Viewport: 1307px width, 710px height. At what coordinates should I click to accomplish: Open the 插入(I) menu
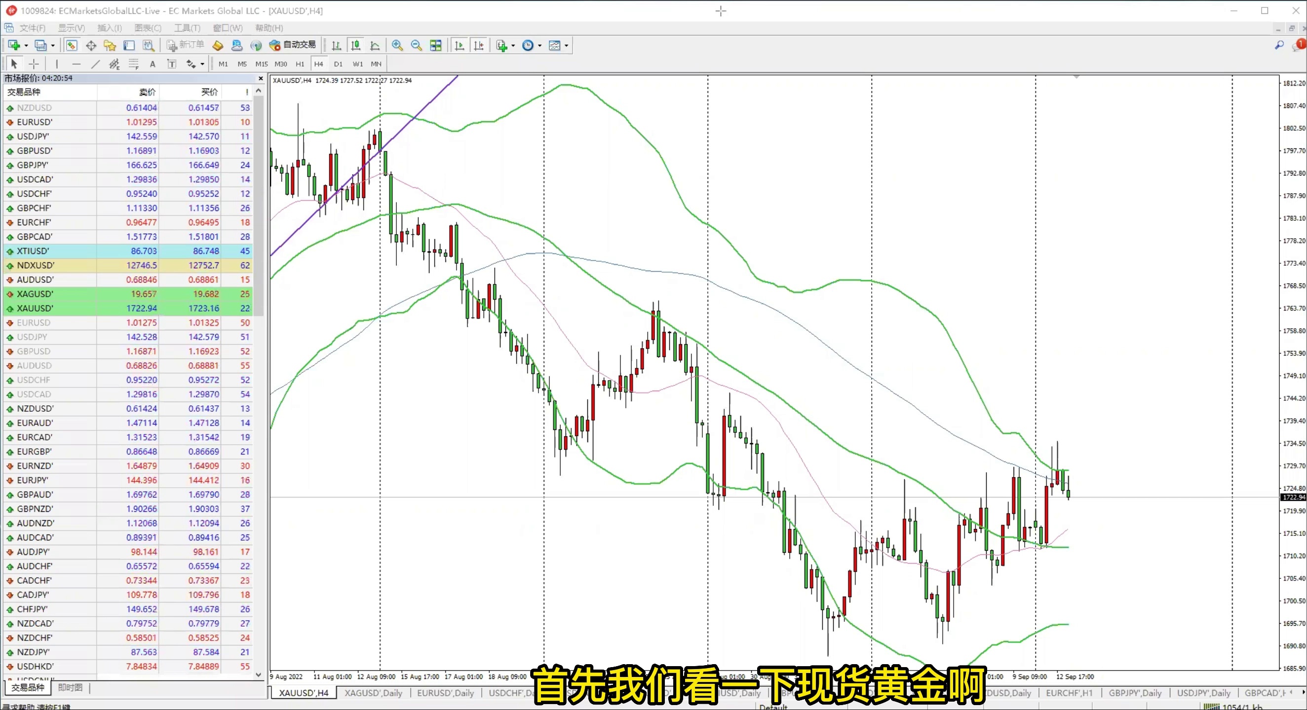109,28
